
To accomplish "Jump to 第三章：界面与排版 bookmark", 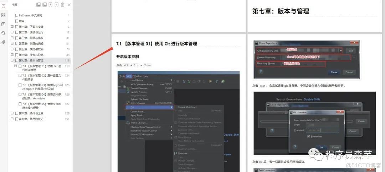I will click(31, 38).
